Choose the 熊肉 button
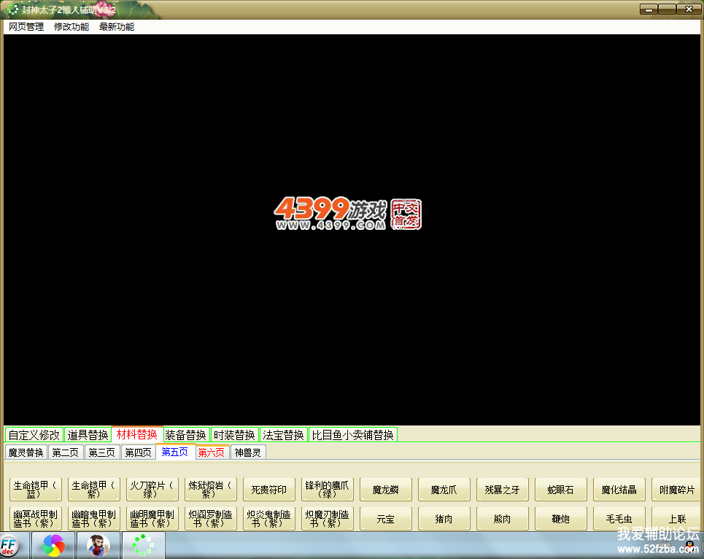The height and width of the screenshot is (559, 704). tap(503, 519)
